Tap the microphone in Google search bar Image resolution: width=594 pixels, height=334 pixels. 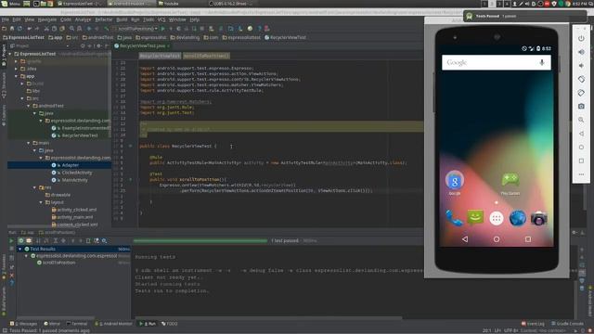click(x=542, y=62)
